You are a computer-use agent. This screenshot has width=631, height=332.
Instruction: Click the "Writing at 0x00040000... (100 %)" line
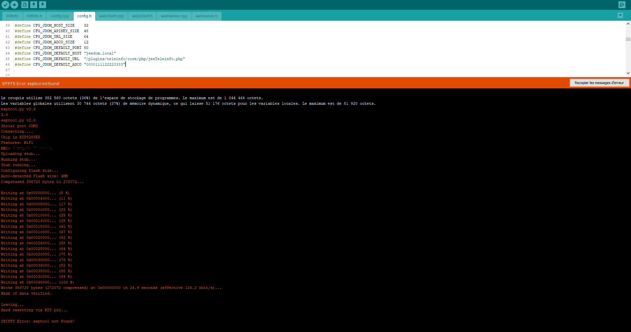(x=37, y=282)
